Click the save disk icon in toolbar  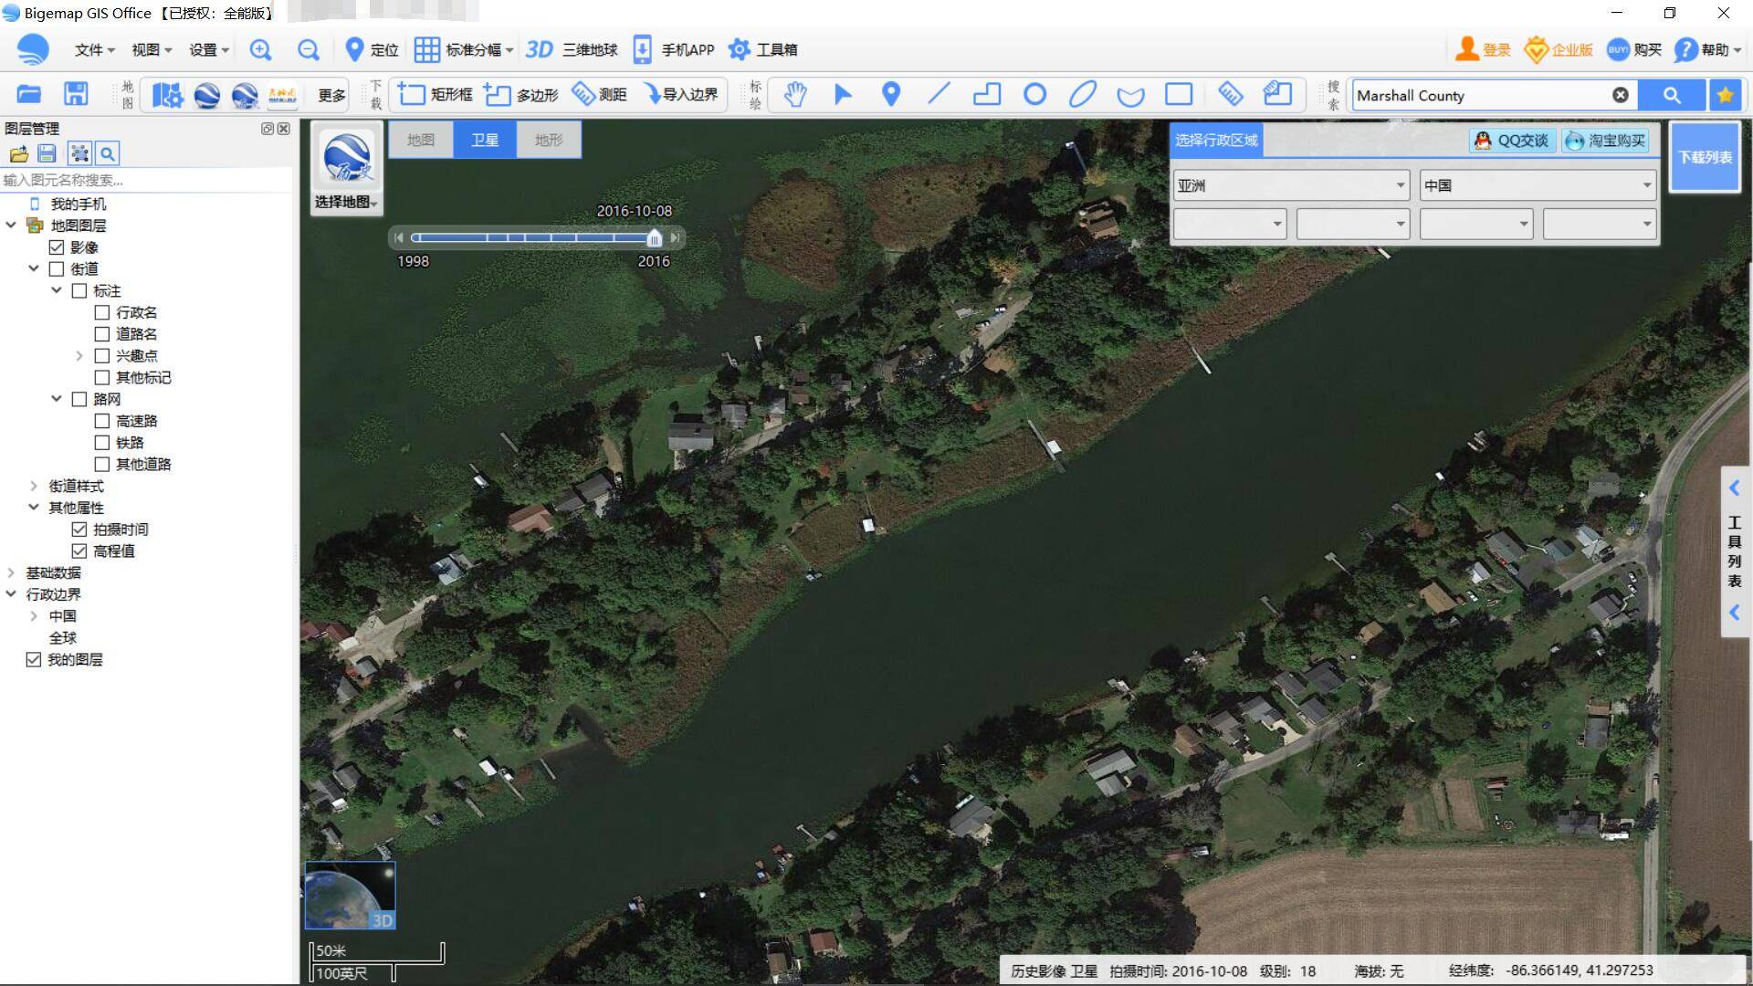(x=76, y=94)
